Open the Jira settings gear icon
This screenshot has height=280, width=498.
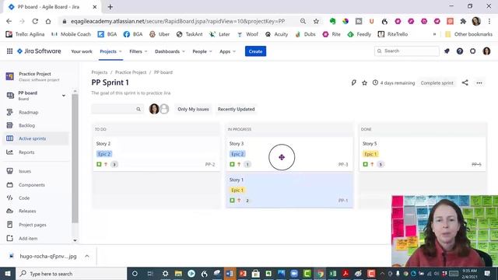[x=472, y=51]
